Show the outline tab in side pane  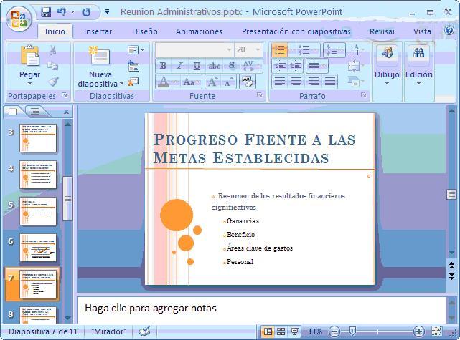click(x=35, y=111)
